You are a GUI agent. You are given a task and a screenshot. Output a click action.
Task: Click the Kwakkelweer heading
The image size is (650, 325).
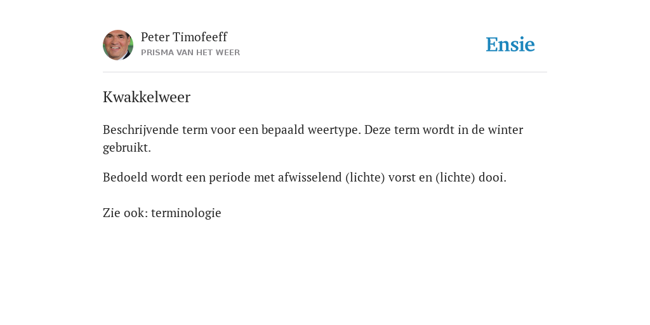pos(147,97)
